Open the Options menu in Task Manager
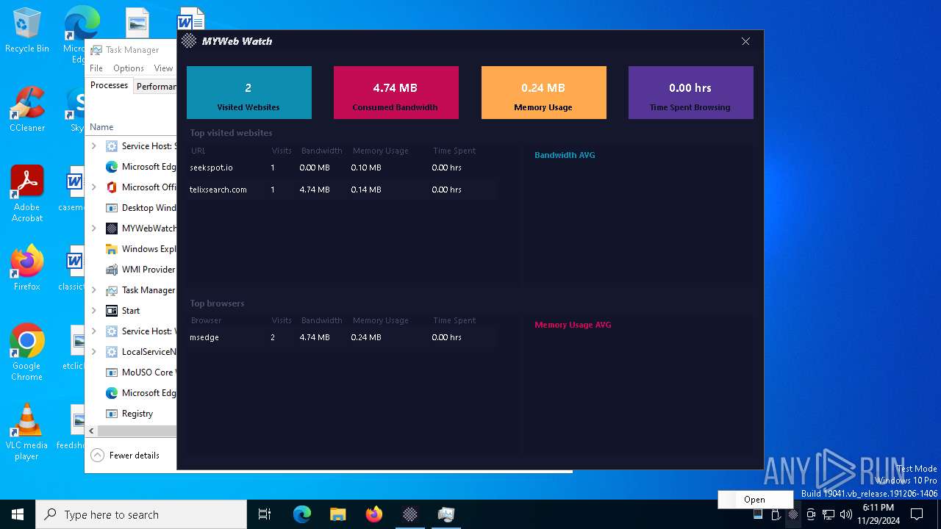Screen dimensions: 941x529 (x=129, y=68)
